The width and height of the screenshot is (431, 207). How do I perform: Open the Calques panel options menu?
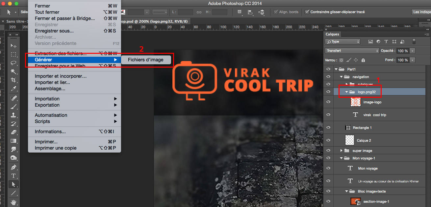click(426, 34)
